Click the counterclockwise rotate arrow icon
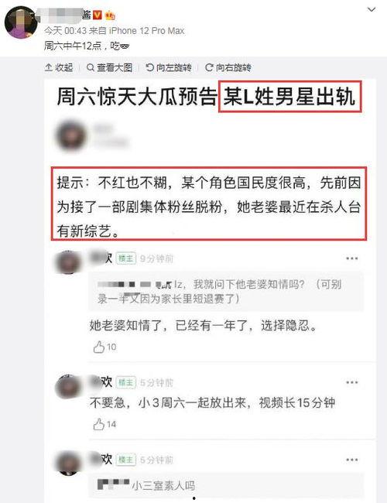The image size is (387, 503). point(150,67)
